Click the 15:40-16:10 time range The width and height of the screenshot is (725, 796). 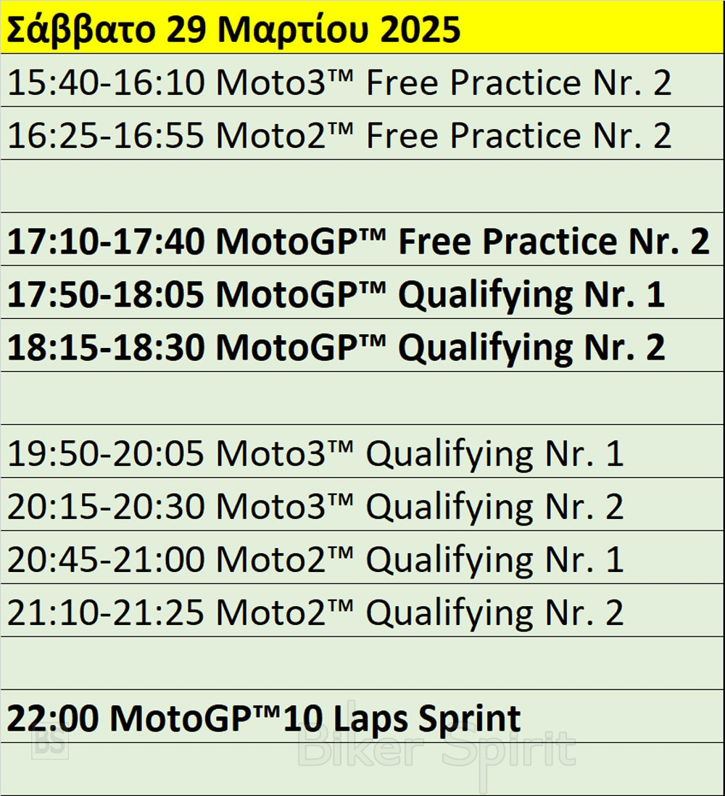pos(106,83)
